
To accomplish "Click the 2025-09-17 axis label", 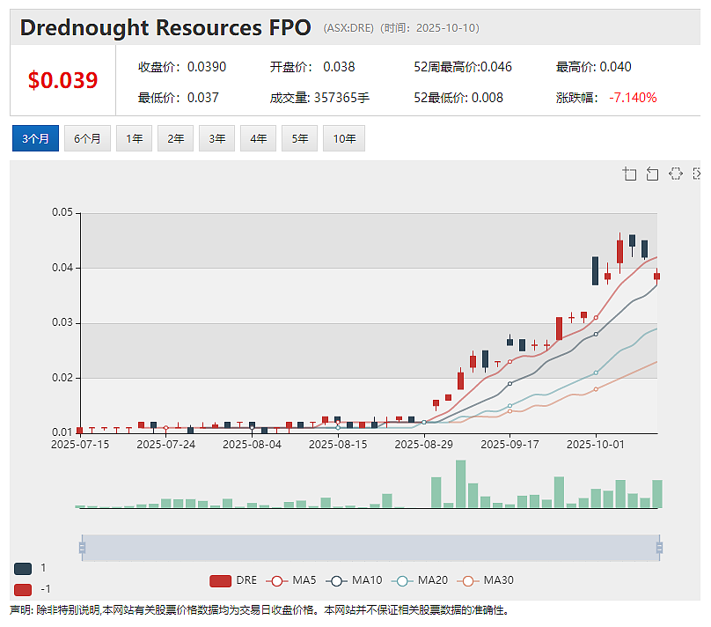I will click(509, 445).
